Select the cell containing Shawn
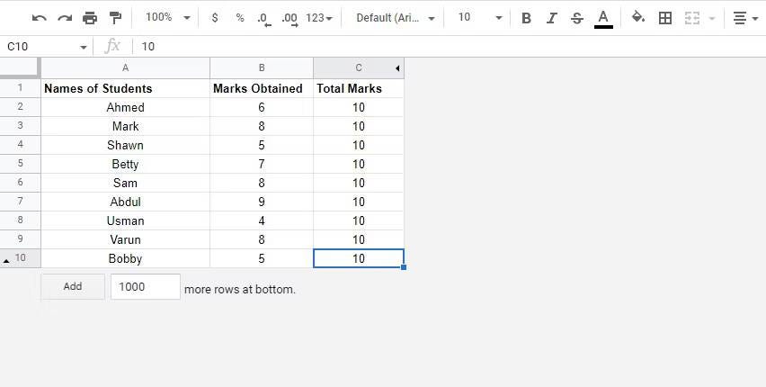Image resolution: width=766 pixels, height=387 pixels. click(126, 145)
